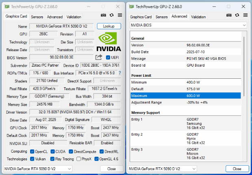Refresh readings in right GPU-Z window
The image size is (252, 175).
click(x=237, y=15)
